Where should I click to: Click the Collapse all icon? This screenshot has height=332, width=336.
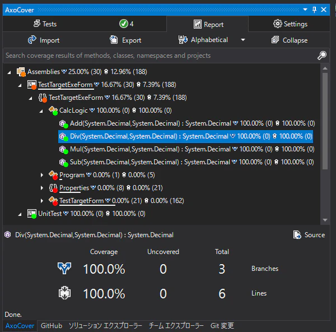(x=275, y=40)
